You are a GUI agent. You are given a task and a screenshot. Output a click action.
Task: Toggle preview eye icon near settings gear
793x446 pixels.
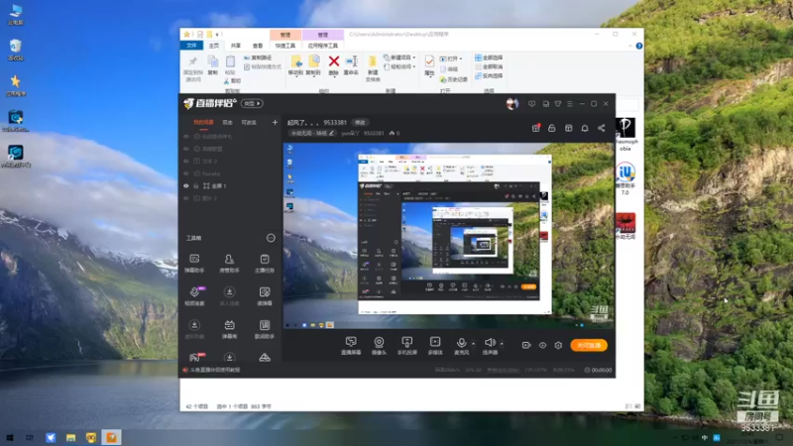click(542, 345)
